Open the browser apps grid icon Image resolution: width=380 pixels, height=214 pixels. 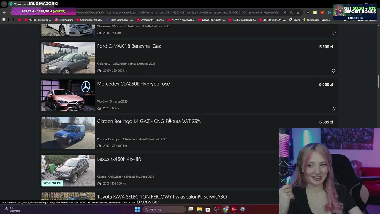pyautogui.click(x=4, y=20)
